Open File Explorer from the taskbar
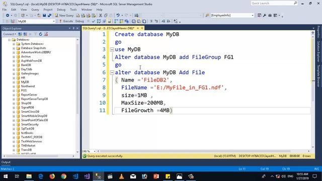This screenshot has width=322, height=181. (x=29, y=176)
